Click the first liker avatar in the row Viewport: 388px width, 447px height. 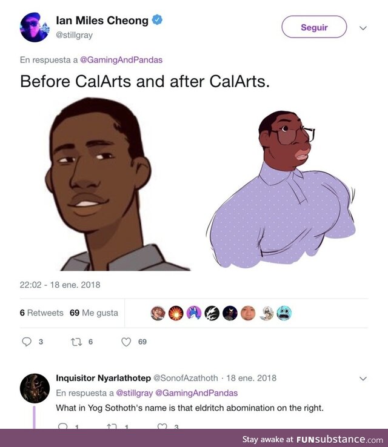pos(158,313)
